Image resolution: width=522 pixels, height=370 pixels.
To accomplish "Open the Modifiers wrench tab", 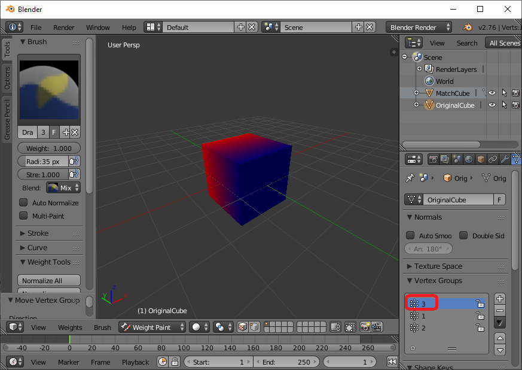I will coord(504,160).
